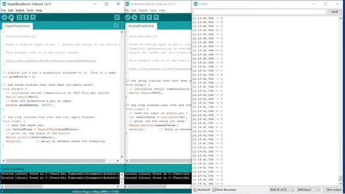
Task: Click 'Done uploading' status message
Action: [13, 169]
